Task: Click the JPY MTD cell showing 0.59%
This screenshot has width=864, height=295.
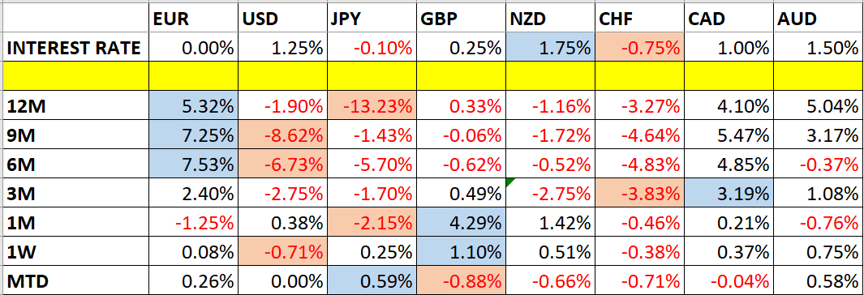Action: point(372,280)
